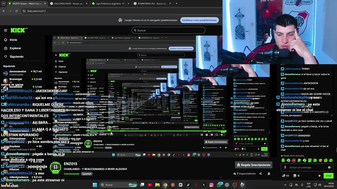Click the 7 Espectadores count
Viewport: 337px width, 189px height.
pos(244,174)
